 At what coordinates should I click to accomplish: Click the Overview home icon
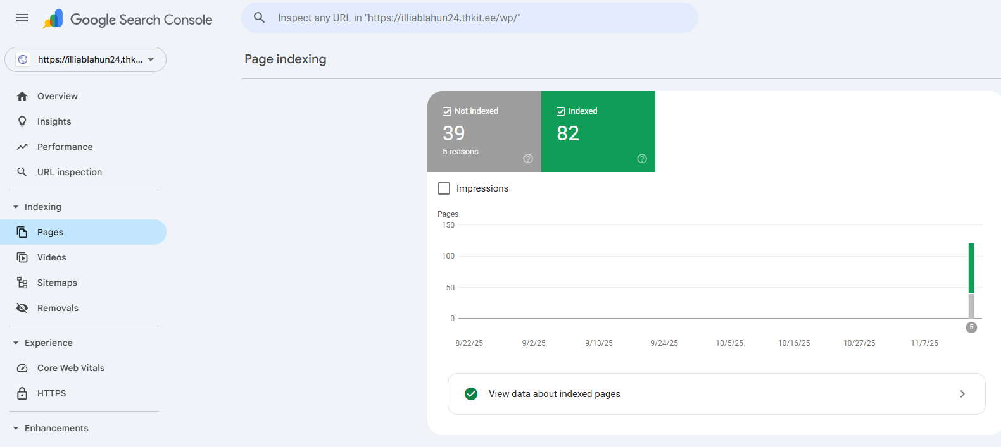click(x=22, y=96)
